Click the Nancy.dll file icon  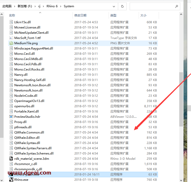[x=11, y=74]
